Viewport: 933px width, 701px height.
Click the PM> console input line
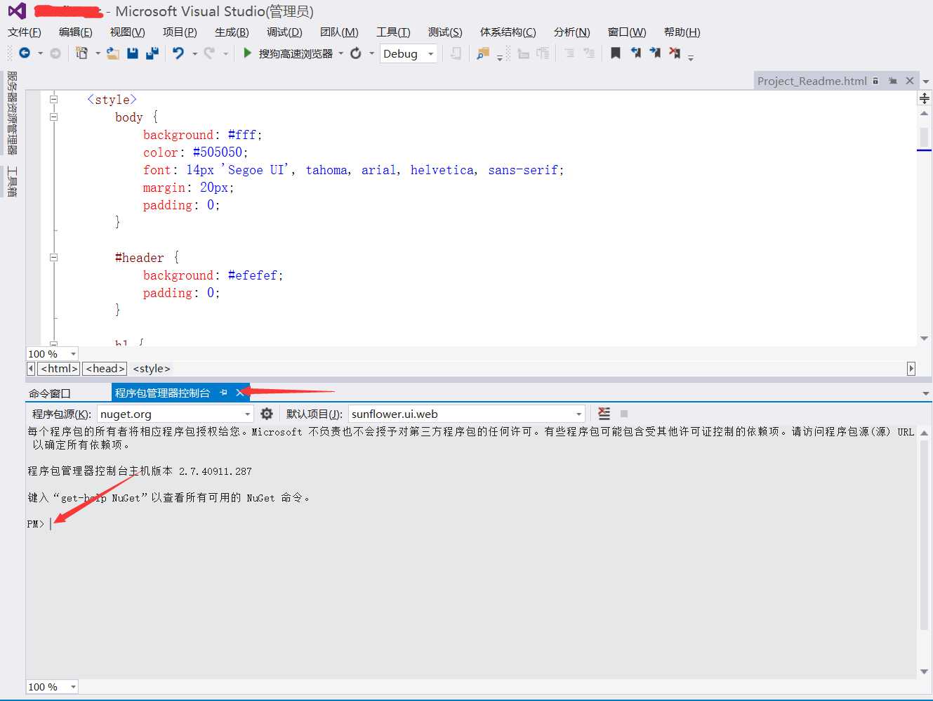[x=470, y=524]
